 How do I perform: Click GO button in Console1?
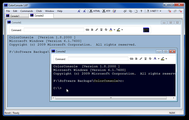[87, 30]
